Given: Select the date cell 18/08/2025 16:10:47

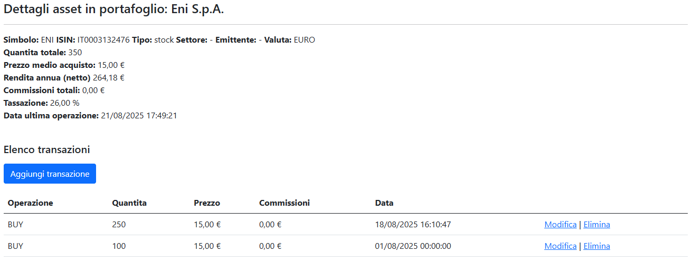Looking at the screenshot, I should click(413, 225).
